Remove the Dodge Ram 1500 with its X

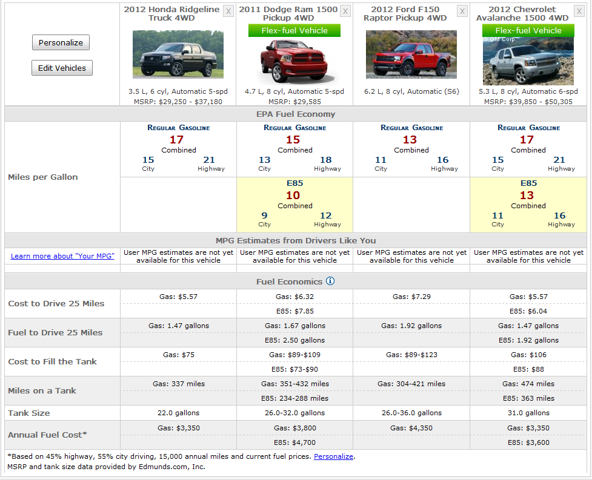tap(345, 12)
